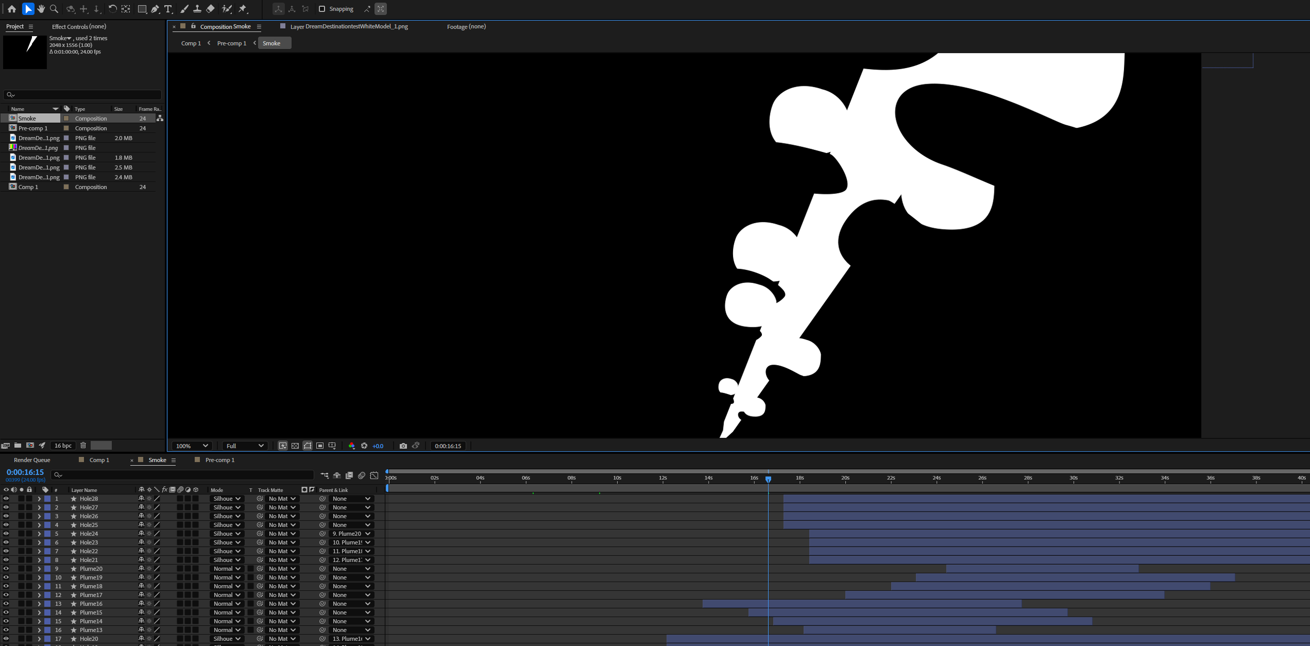Click the Rotation tool
The width and height of the screenshot is (1310, 646).
tap(112, 9)
